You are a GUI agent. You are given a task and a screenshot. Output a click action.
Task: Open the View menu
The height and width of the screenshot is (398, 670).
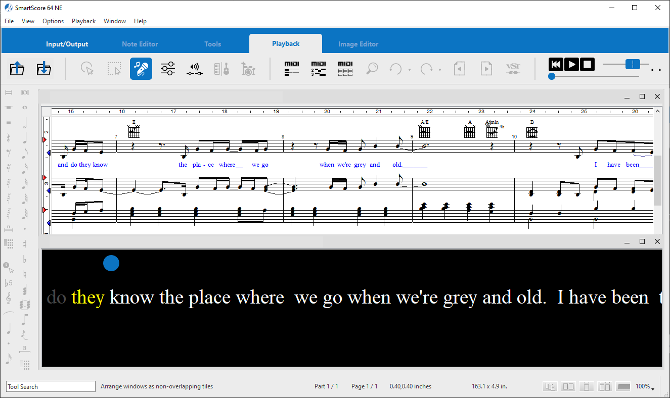pos(28,21)
